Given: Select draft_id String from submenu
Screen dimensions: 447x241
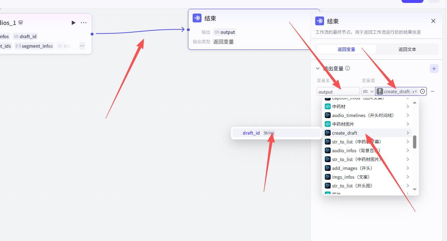Looking at the screenshot, I should [276, 133].
